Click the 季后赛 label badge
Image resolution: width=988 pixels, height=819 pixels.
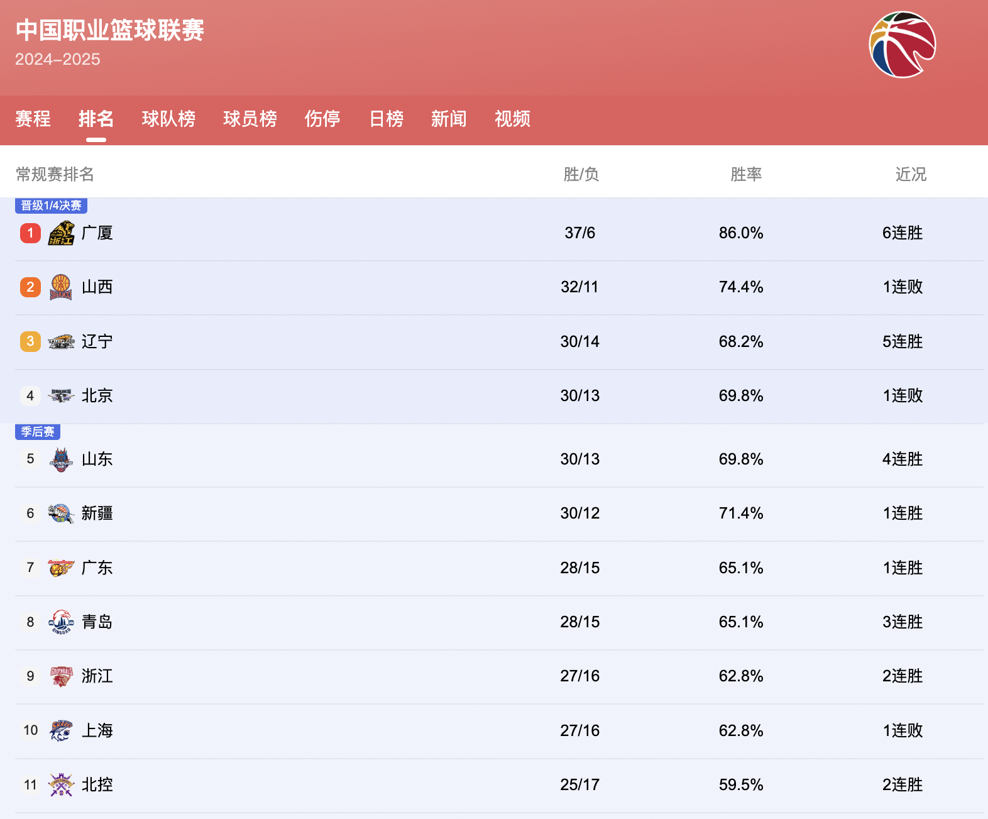(x=38, y=432)
